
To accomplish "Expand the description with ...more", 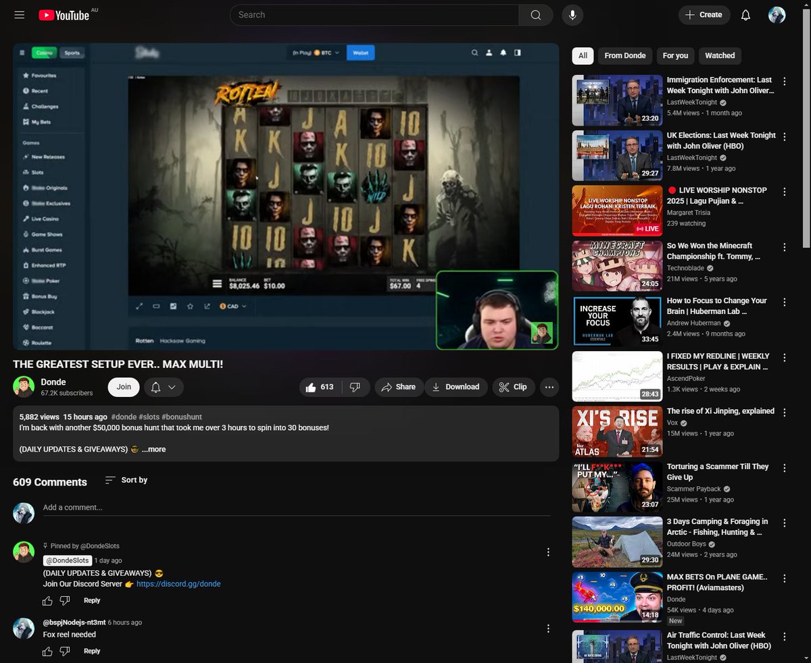I will pos(153,449).
